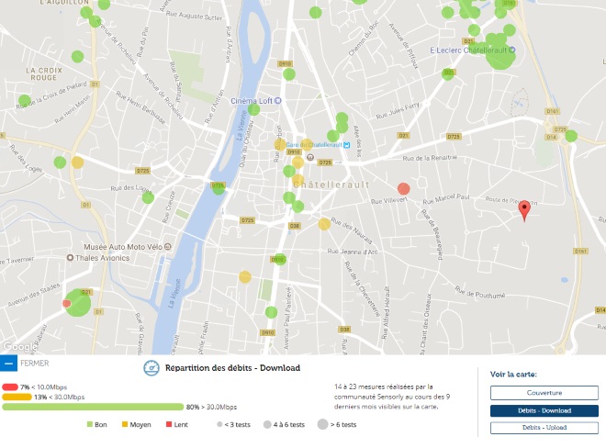Viewport: 606px width, 448px height.
Task: Click the Gare de Châtellerault train icon
Action: 347,145
